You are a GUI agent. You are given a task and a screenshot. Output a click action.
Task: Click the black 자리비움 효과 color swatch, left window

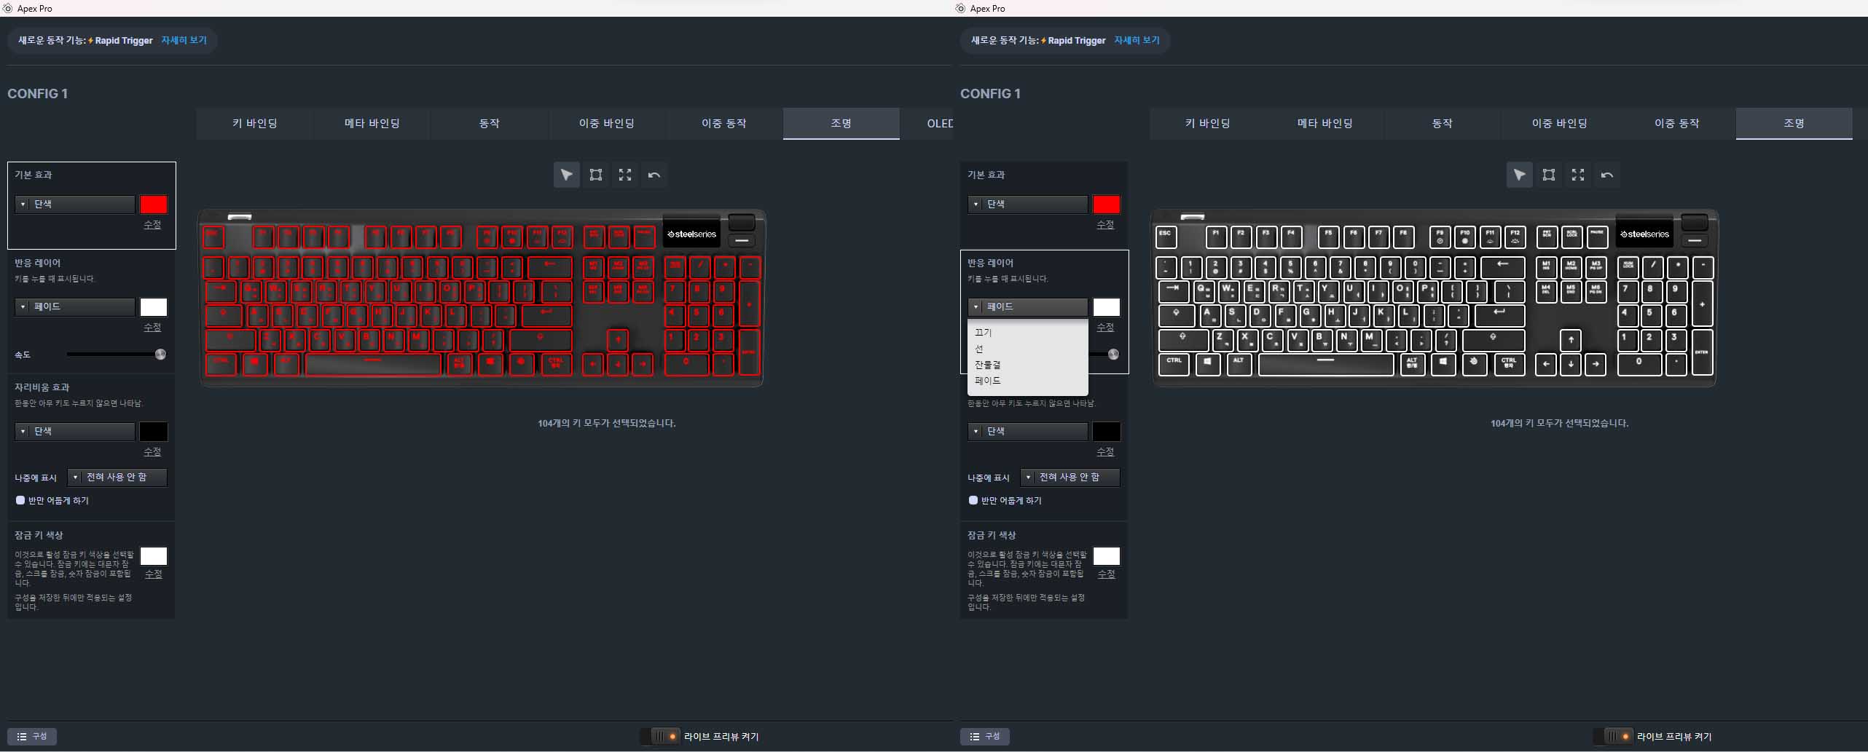(154, 431)
